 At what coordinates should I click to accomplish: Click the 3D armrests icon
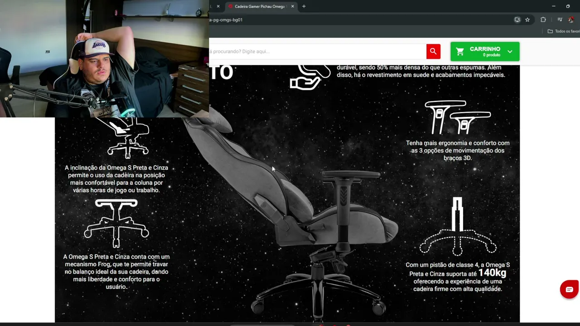458,117
